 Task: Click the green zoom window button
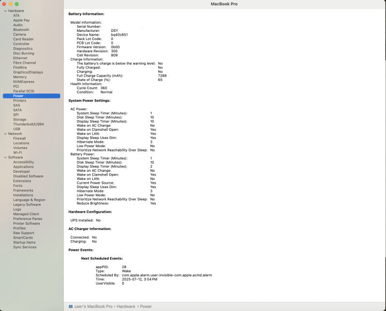[x=17, y=4]
